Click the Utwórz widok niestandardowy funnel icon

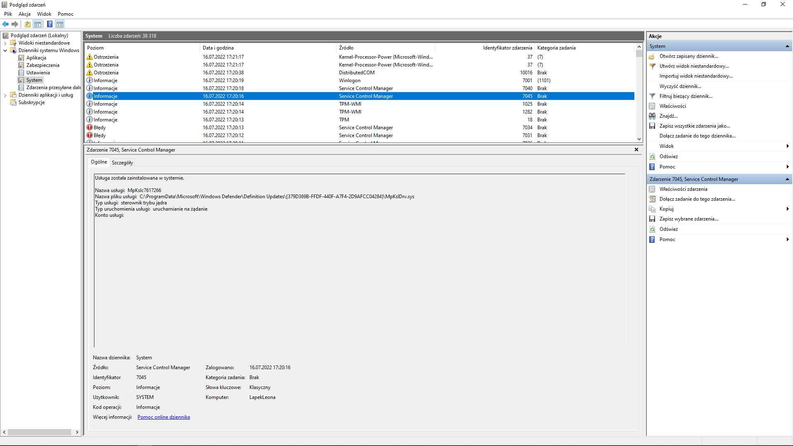[652, 66]
